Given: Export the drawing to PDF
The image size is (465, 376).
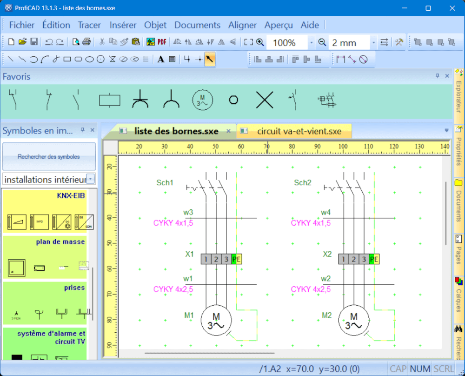Looking at the screenshot, I should tap(162, 42).
